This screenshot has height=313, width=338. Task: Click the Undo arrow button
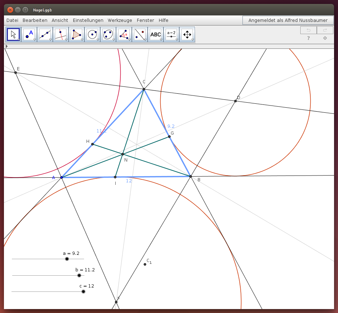[x=309, y=30]
